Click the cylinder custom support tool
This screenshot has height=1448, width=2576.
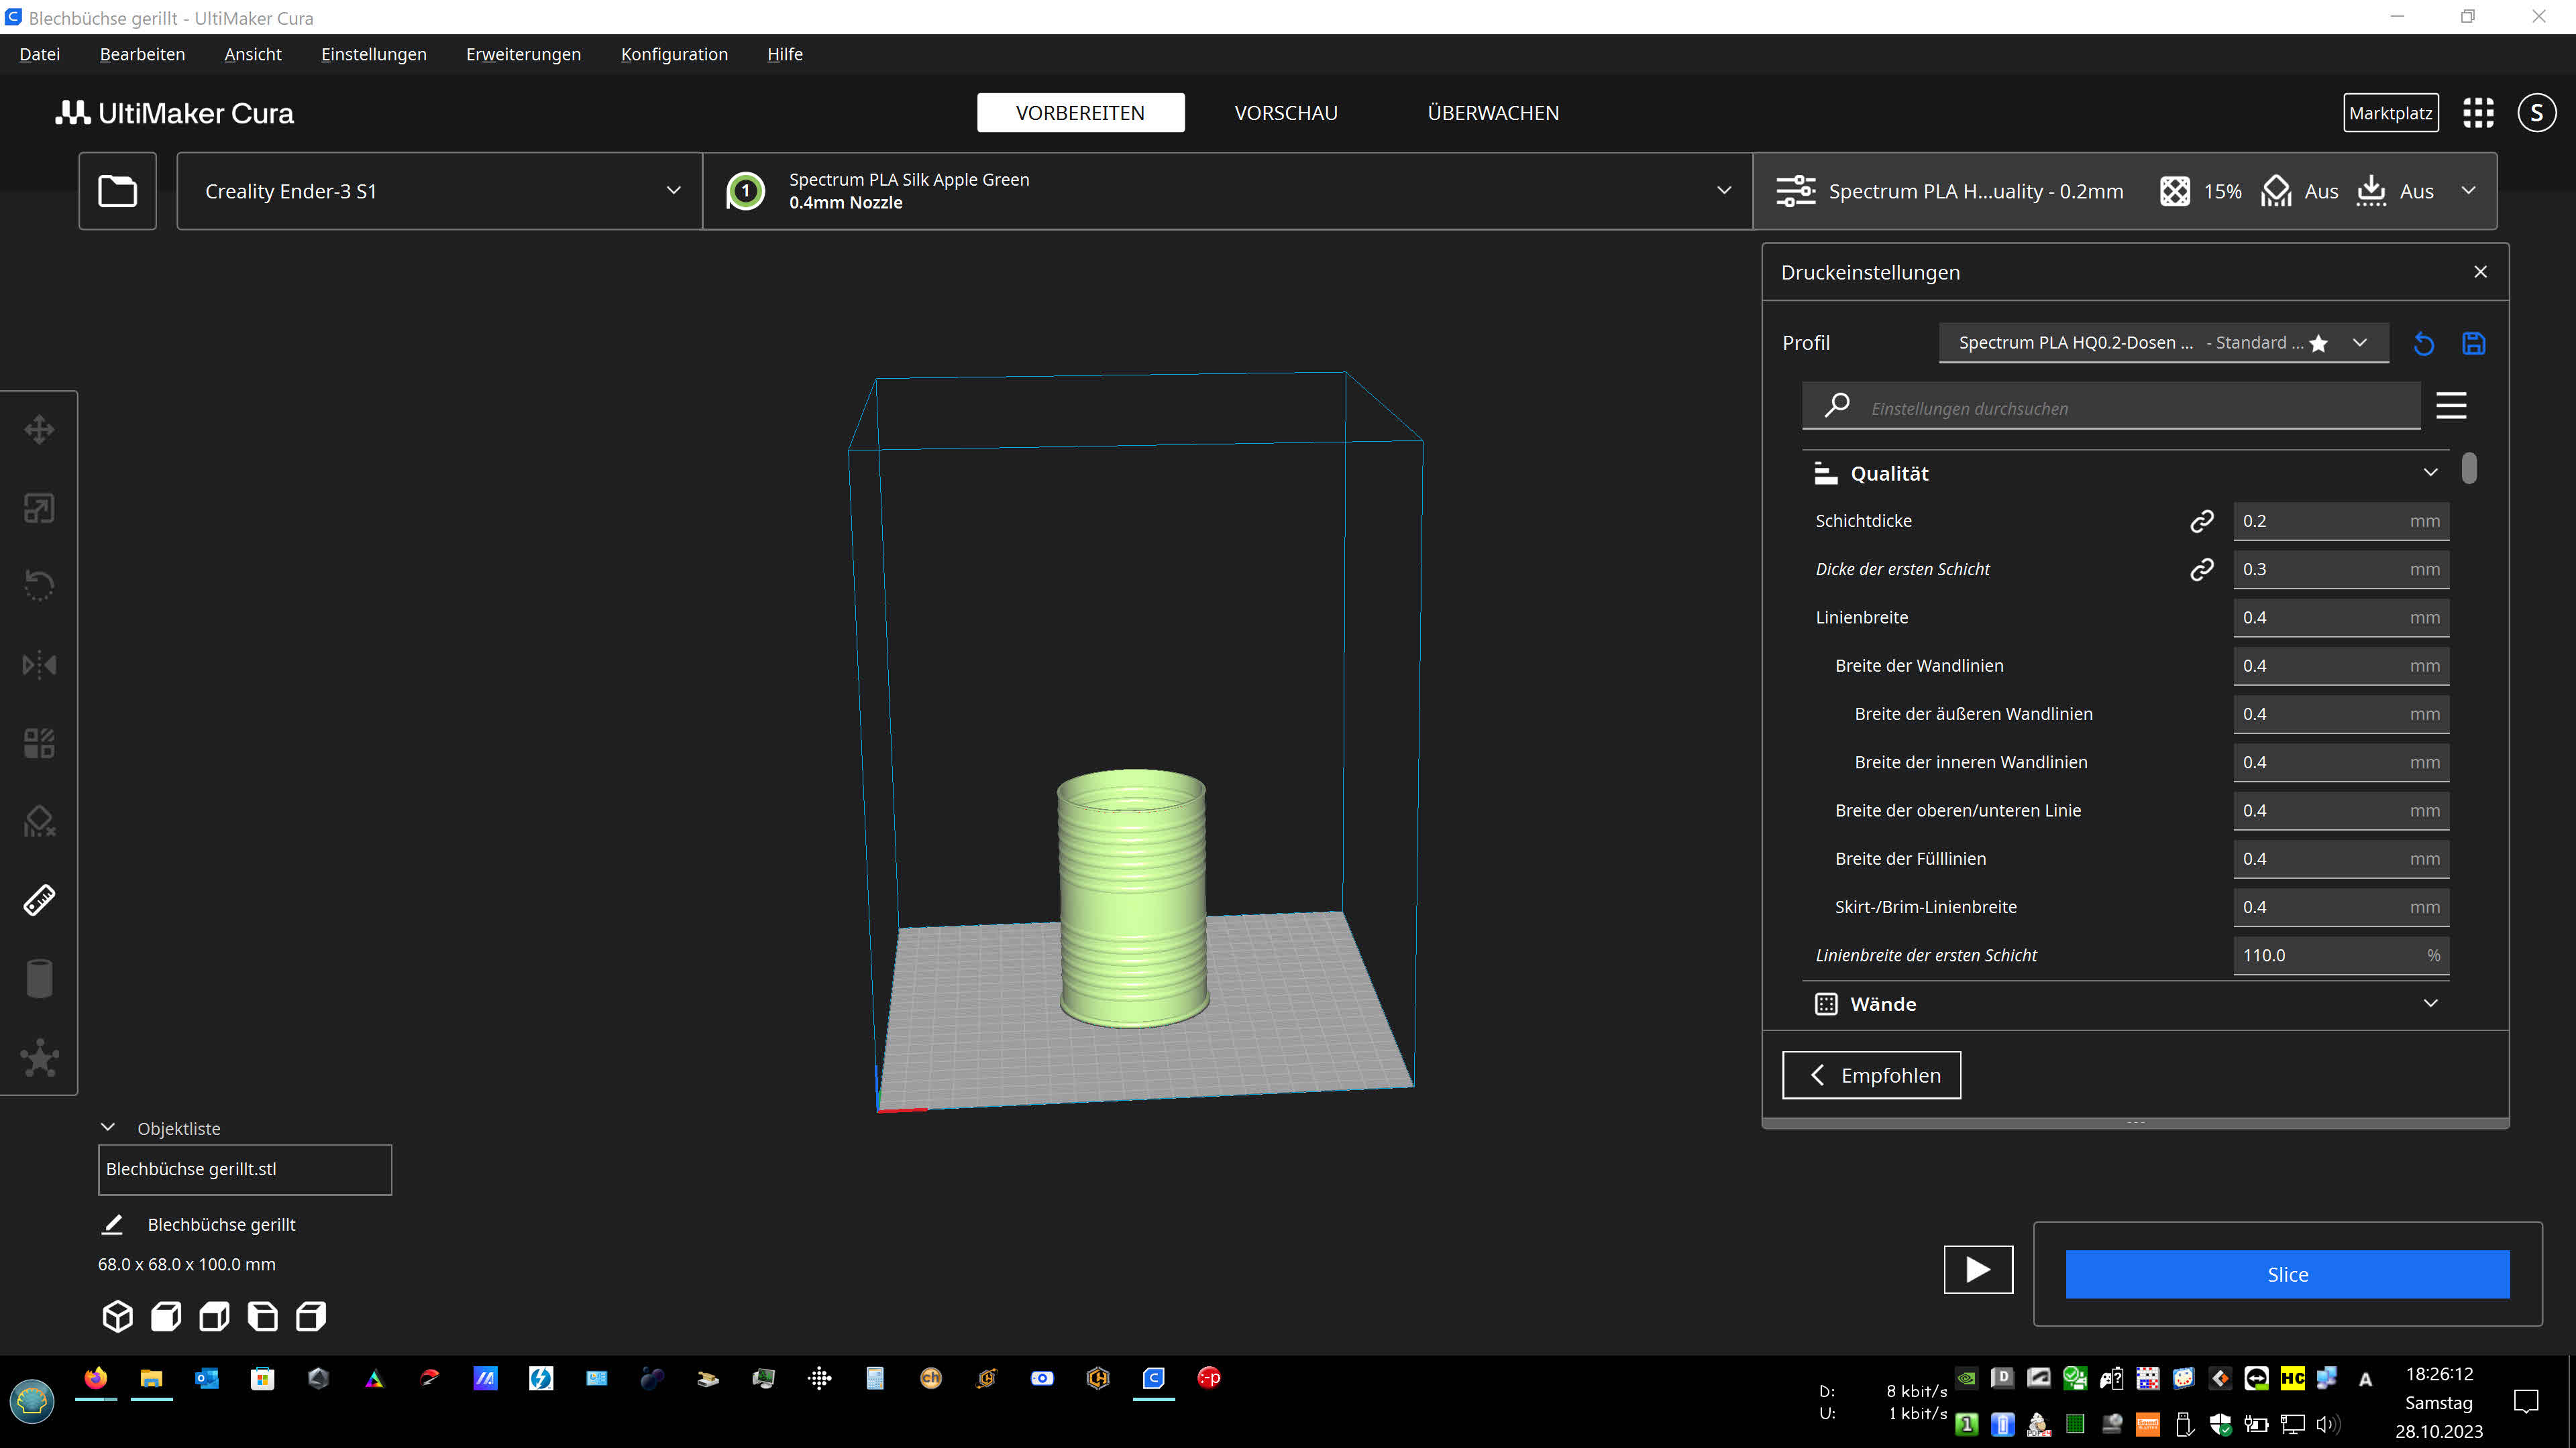point(39,978)
